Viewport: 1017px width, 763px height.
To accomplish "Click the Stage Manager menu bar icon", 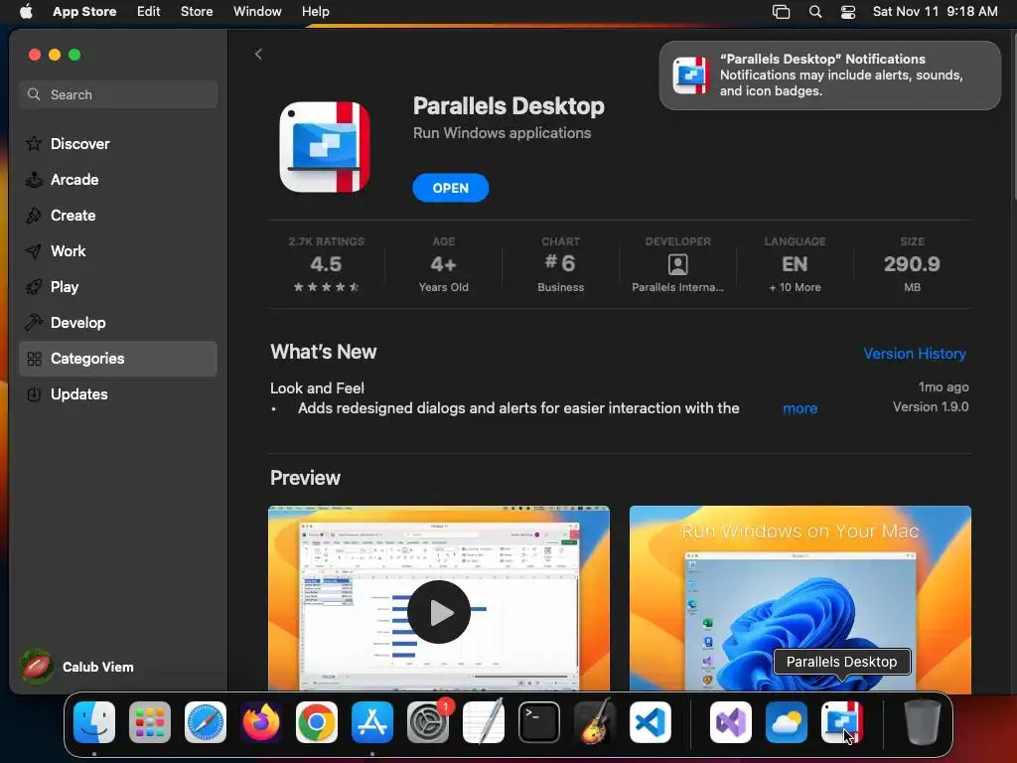I will (x=781, y=12).
